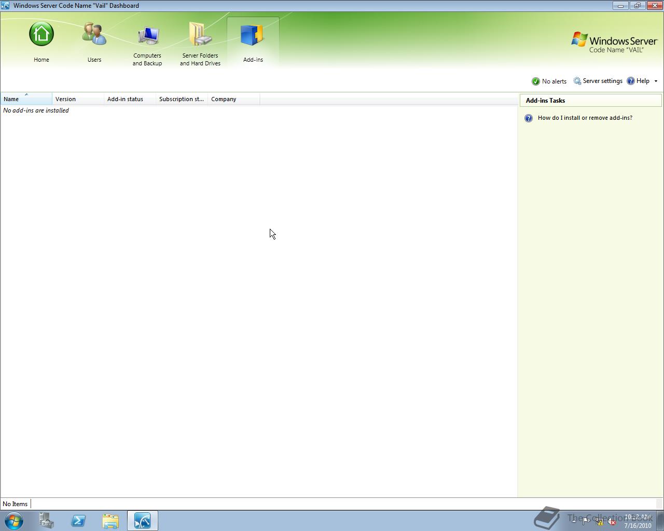This screenshot has height=531, width=664.
Task: Open Server Folders and Hard Drives
Action: [x=200, y=45]
